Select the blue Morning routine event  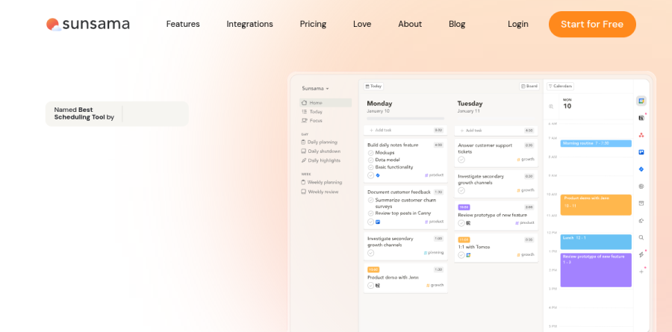pos(596,143)
